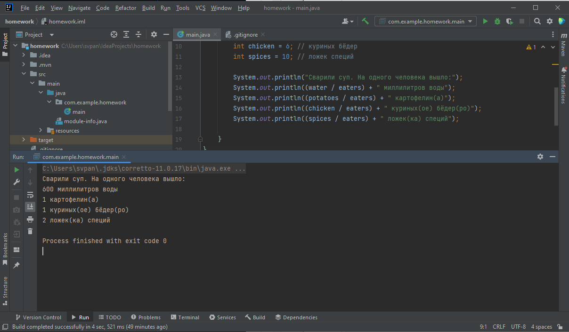Screen dimensions: 569x332
Task: Open Search Everywhere with the magnifier icon
Action: (x=537, y=21)
